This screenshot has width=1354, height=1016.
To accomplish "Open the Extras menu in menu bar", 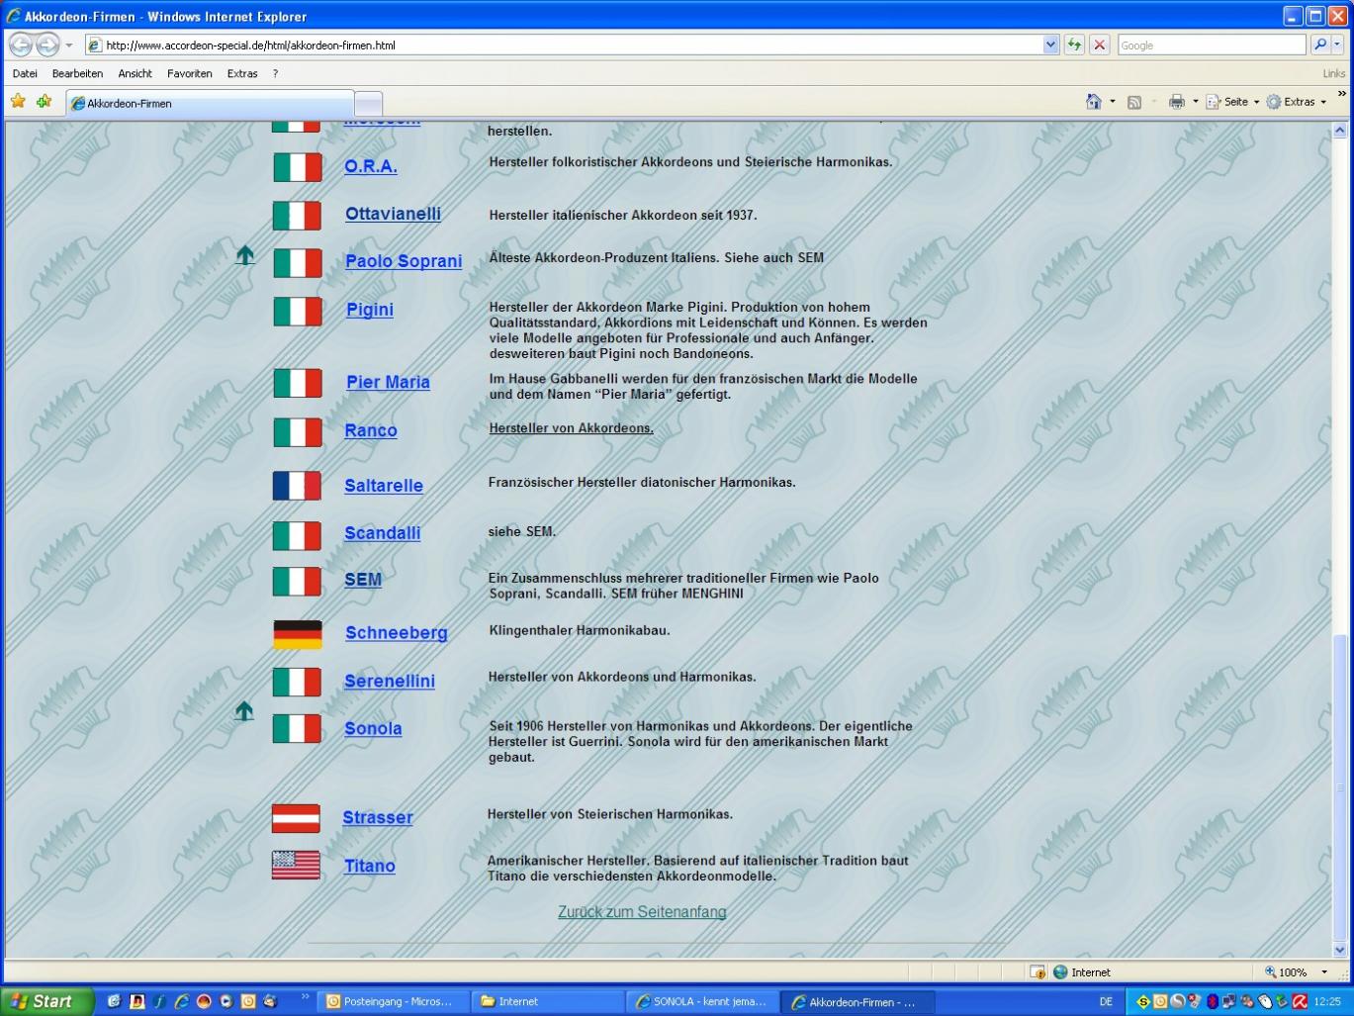I will point(242,73).
